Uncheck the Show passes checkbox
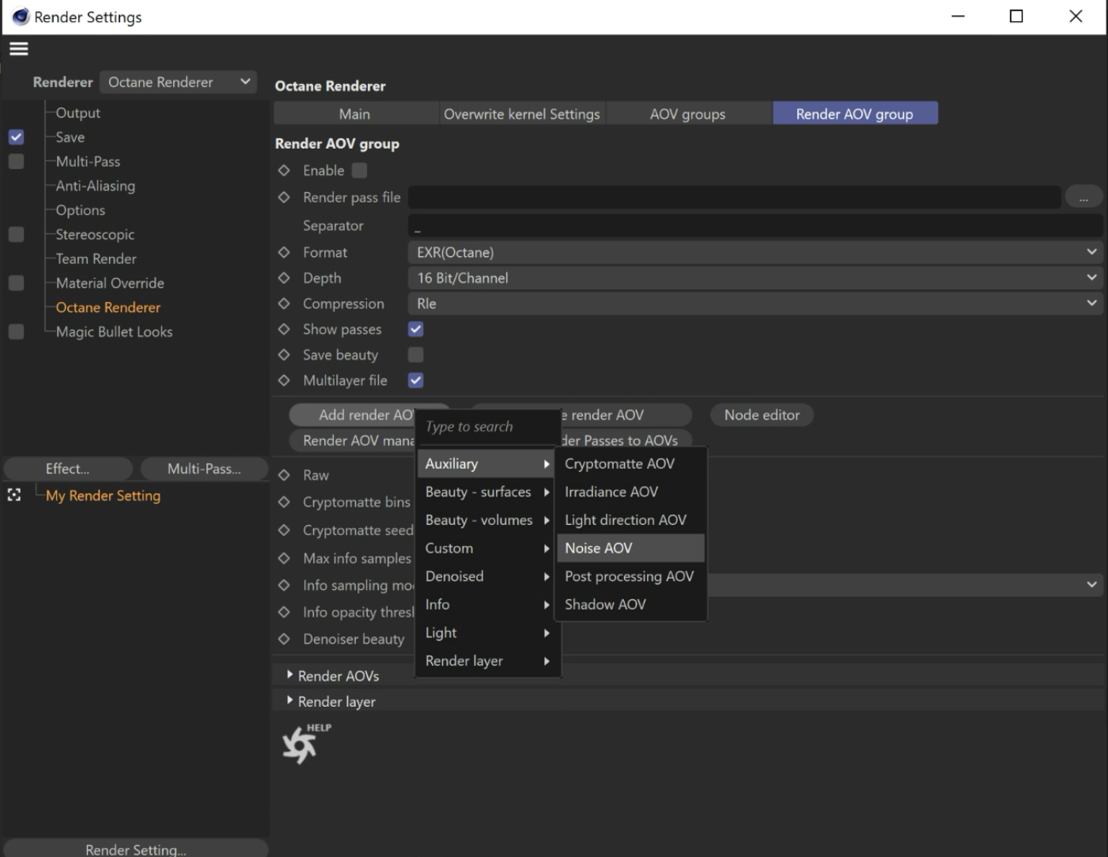The width and height of the screenshot is (1108, 857). click(415, 329)
